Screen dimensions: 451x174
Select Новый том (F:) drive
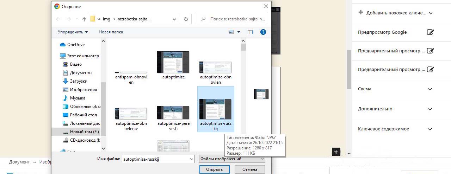click(84, 132)
